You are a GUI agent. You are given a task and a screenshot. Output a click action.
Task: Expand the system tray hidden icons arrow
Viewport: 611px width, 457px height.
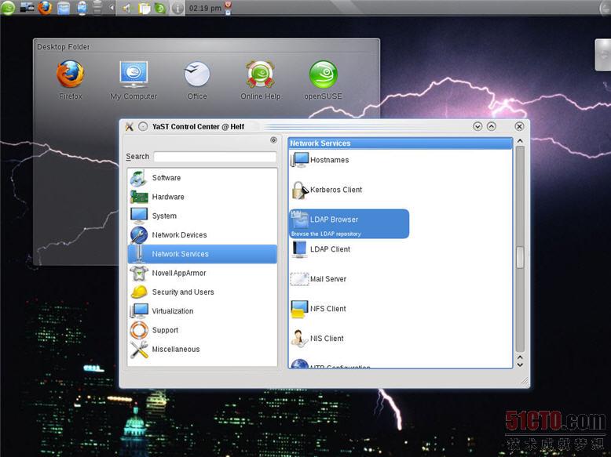coord(112,7)
